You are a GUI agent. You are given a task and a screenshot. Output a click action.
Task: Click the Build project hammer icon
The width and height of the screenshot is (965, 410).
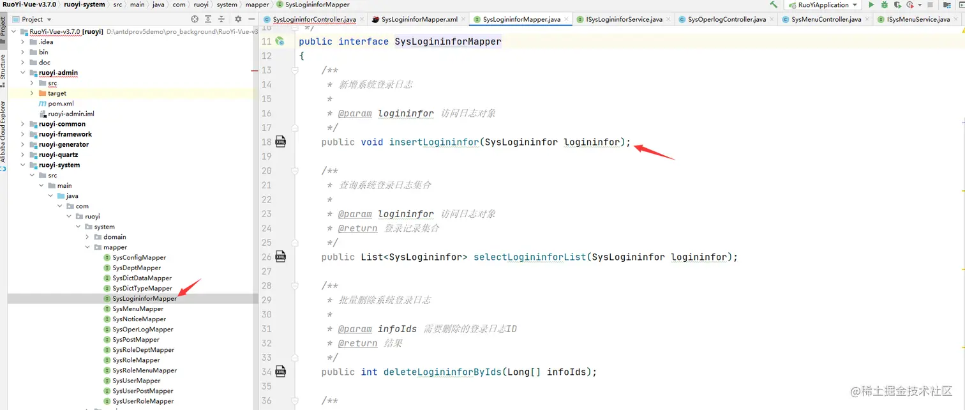click(774, 4)
